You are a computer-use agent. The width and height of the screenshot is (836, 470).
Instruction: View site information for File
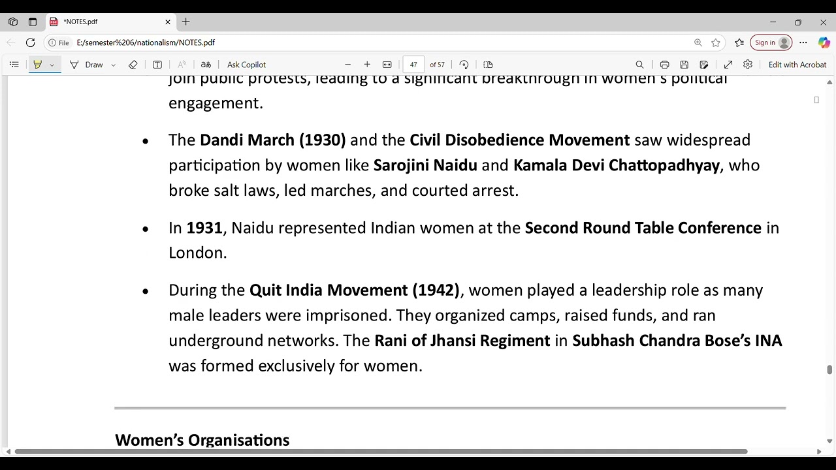tap(59, 42)
